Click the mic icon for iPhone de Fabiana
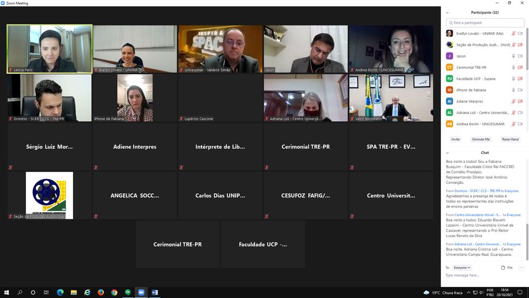The image size is (529, 298). (x=514, y=90)
